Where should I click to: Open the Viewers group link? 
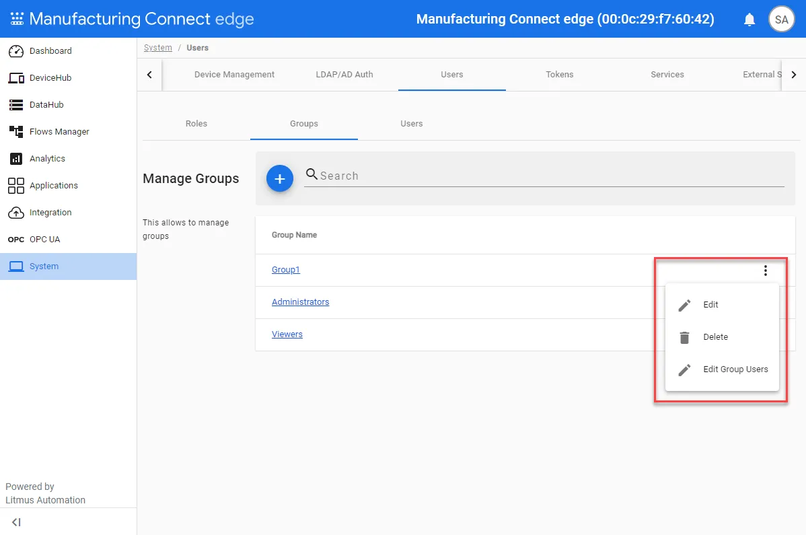coord(287,334)
